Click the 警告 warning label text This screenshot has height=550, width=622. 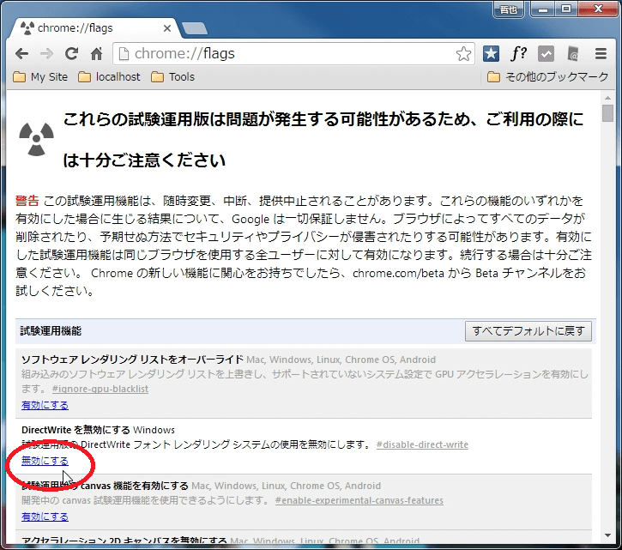(x=27, y=201)
